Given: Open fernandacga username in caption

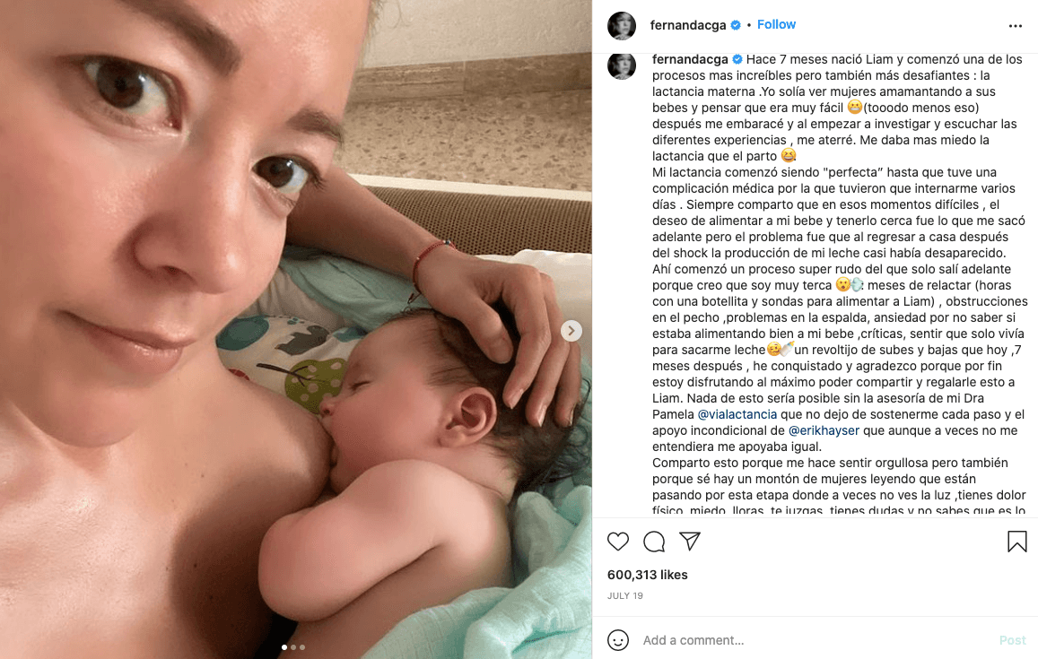Looking at the screenshot, I should pos(690,59).
